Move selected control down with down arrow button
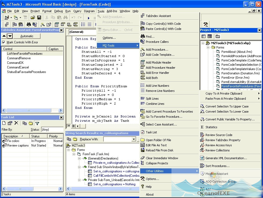The width and height of the screenshot is (263, 198). coord(10,36)
